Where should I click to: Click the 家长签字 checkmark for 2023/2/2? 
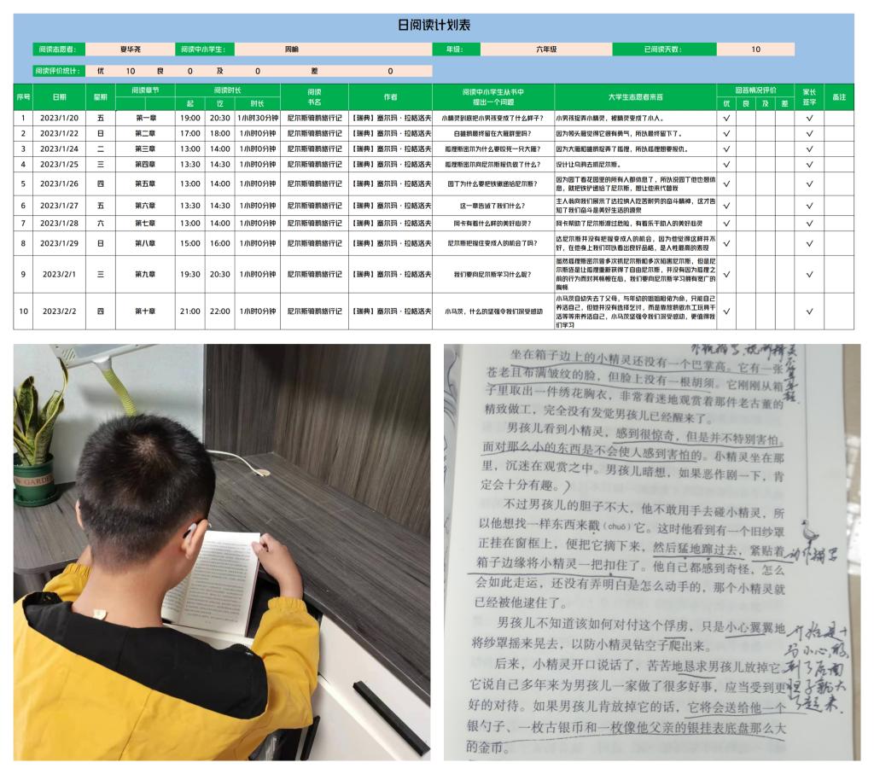click(x=809, y=311)
